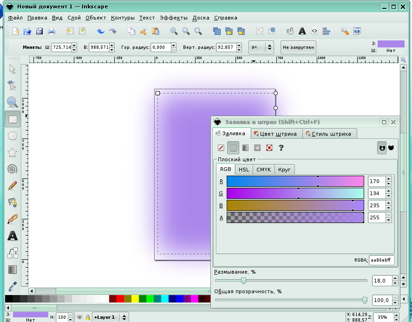Open the Стиль штриха tab
Viewport: 412px width, 322px height.
point(330,134)
